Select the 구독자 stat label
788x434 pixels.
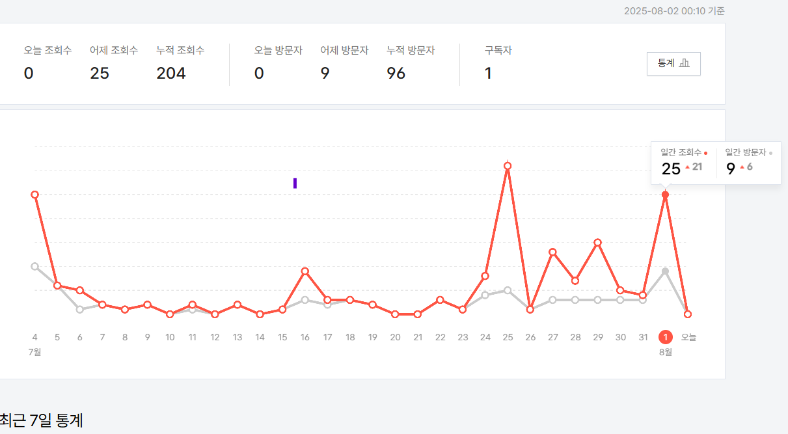(x=499, y=49)
